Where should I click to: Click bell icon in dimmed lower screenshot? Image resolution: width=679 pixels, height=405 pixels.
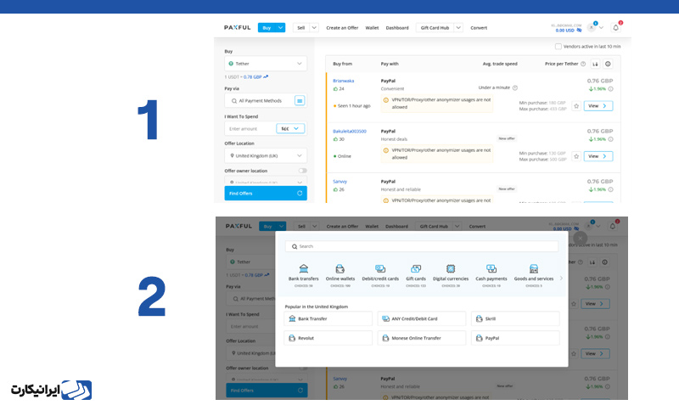coord(613,226)
